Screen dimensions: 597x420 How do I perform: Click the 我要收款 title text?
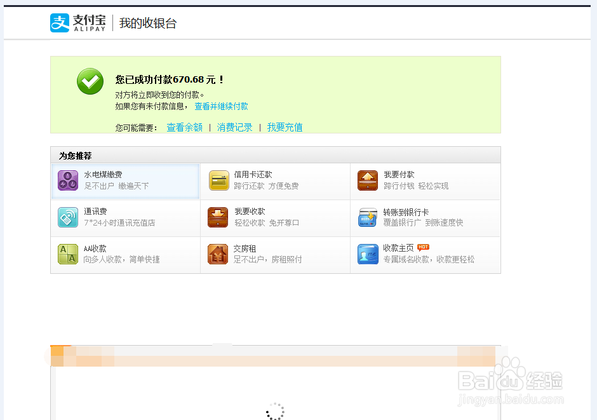[x=250, y=212]
